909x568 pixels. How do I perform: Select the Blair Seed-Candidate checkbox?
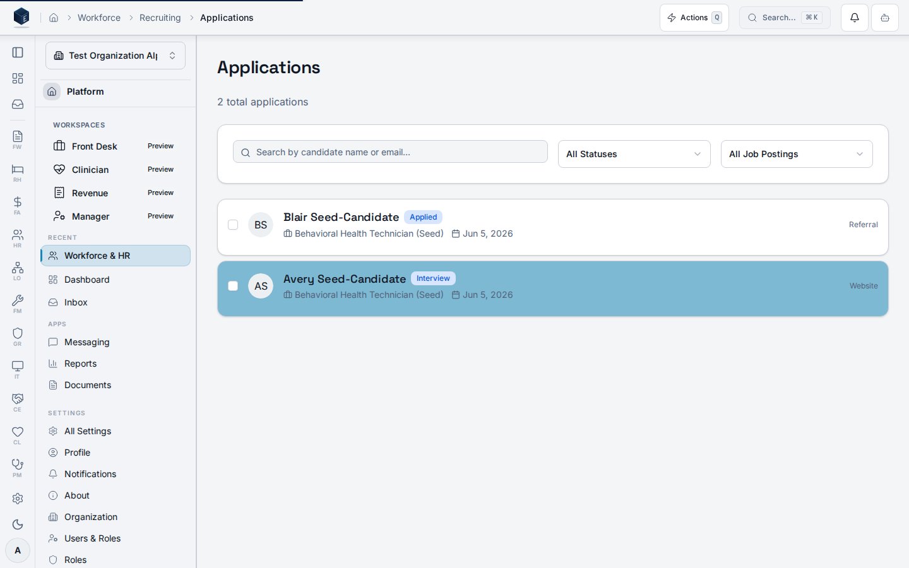coord(233,225)
